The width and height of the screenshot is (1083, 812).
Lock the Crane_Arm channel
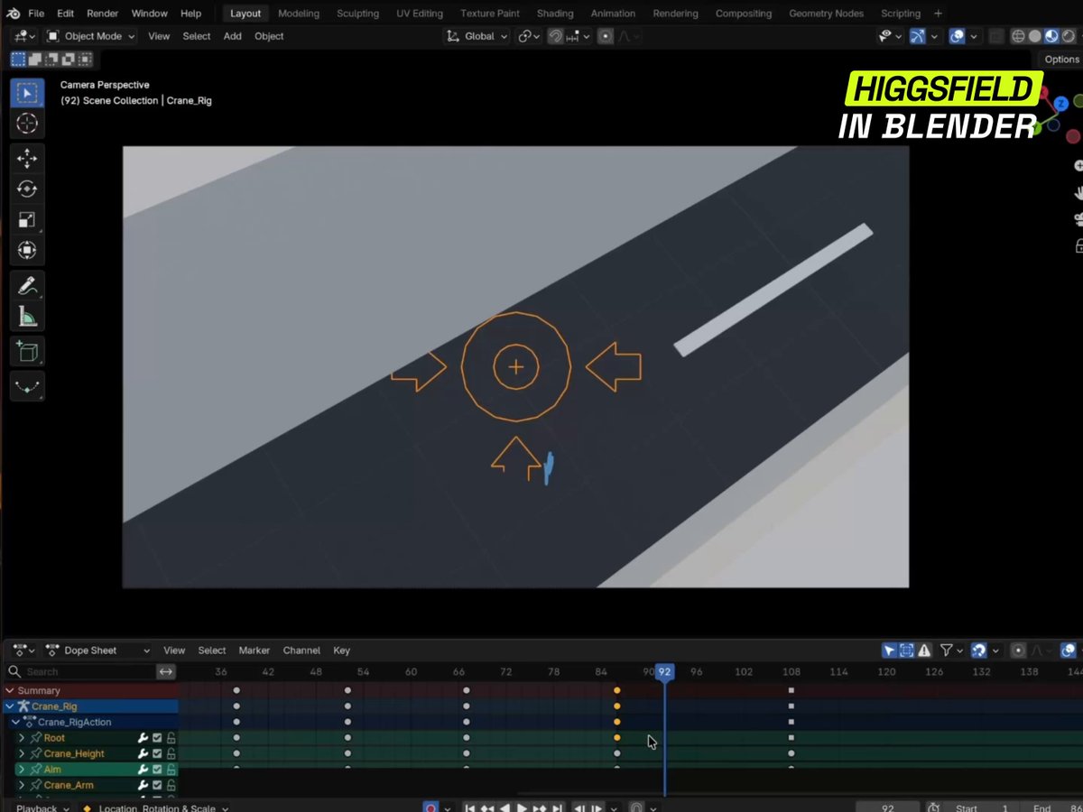coord(171,786)
